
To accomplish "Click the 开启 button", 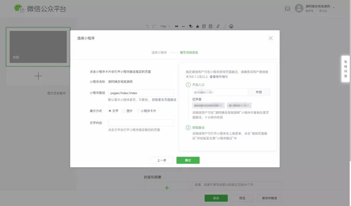I will [x=259, y=92].
